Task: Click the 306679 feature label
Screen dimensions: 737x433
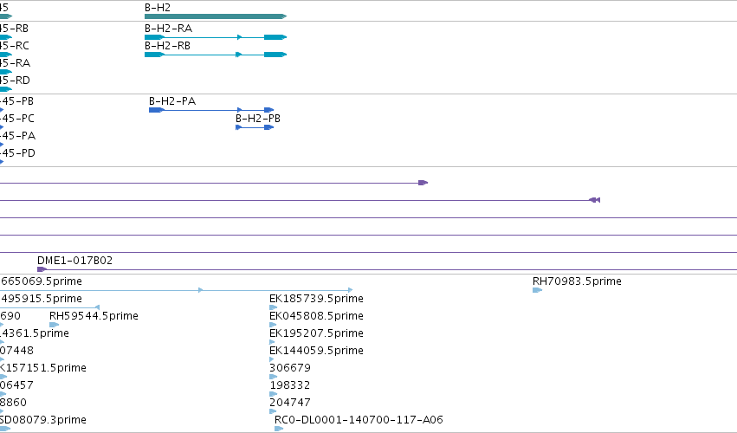Action: pyautogui.click(x=290, y=368)
